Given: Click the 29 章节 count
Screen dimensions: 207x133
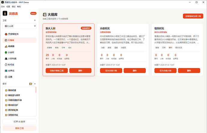Looking at the screenshot, I should click(47, 56).
